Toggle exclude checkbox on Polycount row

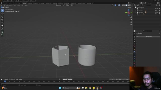(156, 12)
